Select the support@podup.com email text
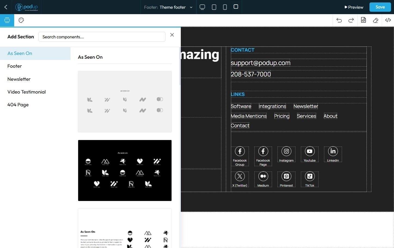This screenshot has height=248, width=394. pyautogui.click(x=261, y=63)
